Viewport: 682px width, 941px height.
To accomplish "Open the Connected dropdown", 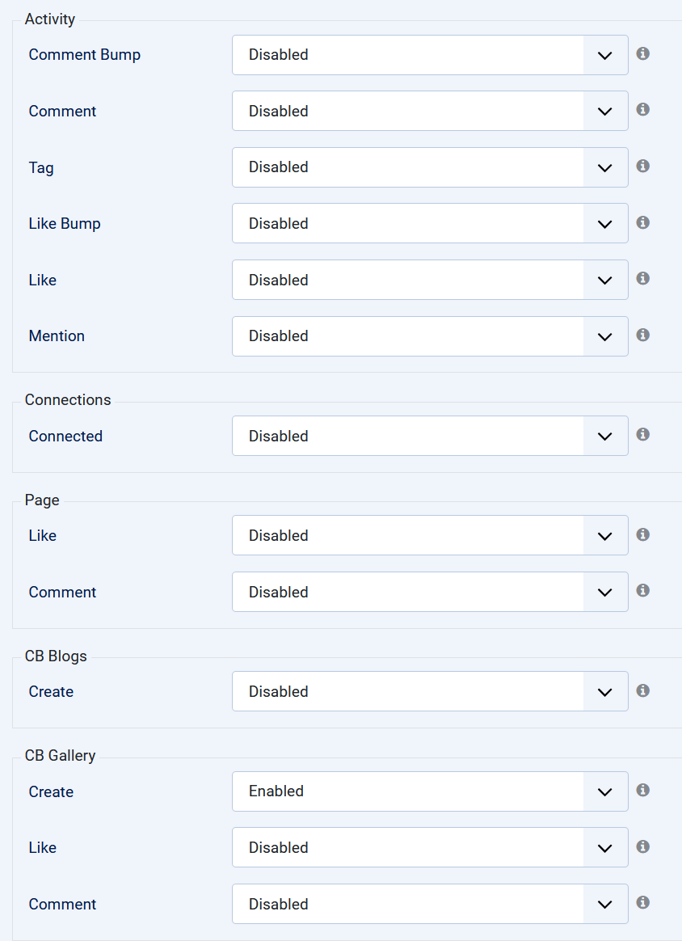I will pos(430,436).
